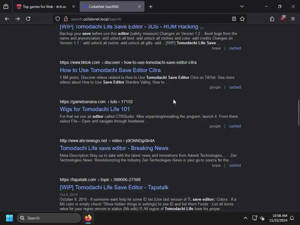Close the CollabNet SearXNG tab
The image size is (300, 225).
(x=139, y=6)
